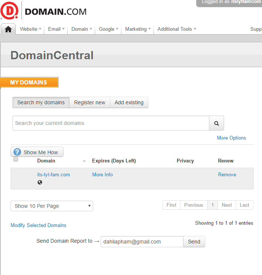Toggle the select-all domains checkbox

(x=16, y=159)
